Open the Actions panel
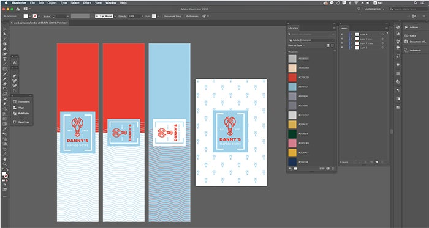Screen dimensions: 429x228 [x=411, y=28]
